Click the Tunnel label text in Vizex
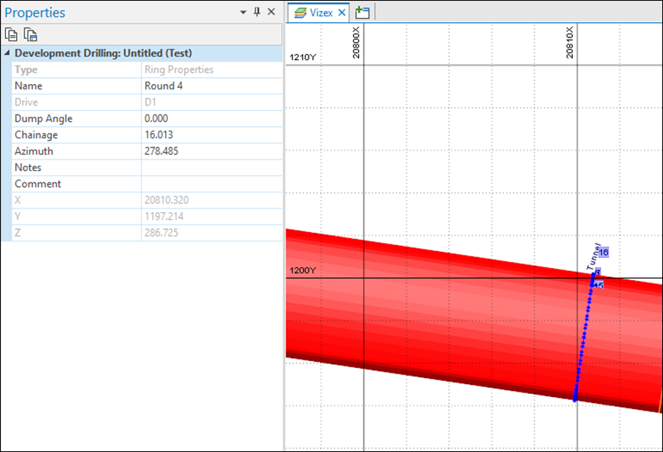 point(593,257)
